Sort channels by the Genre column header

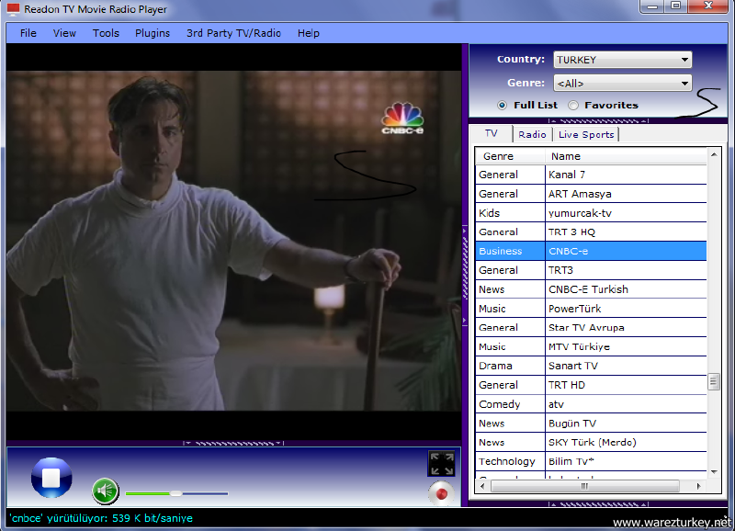[x=510, y=156]
